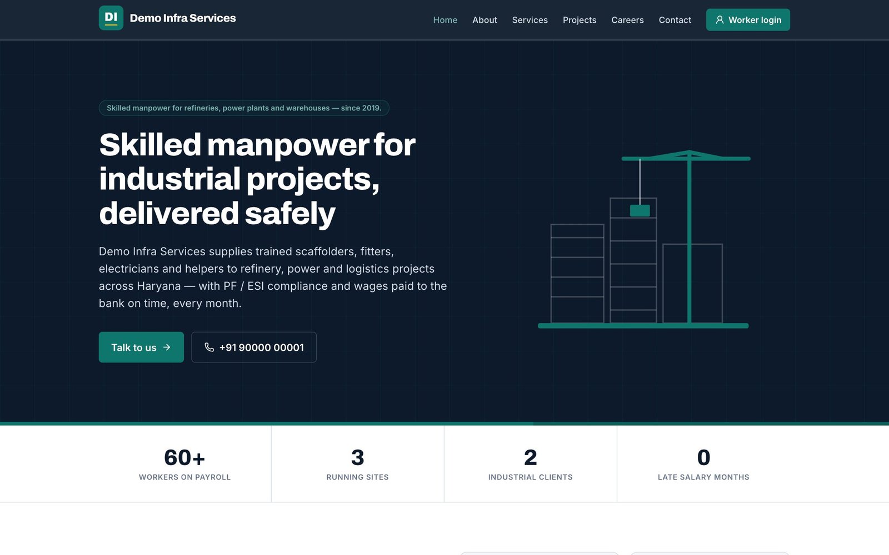Click the arrow icon in Talk to us

(x=167, y=347)
